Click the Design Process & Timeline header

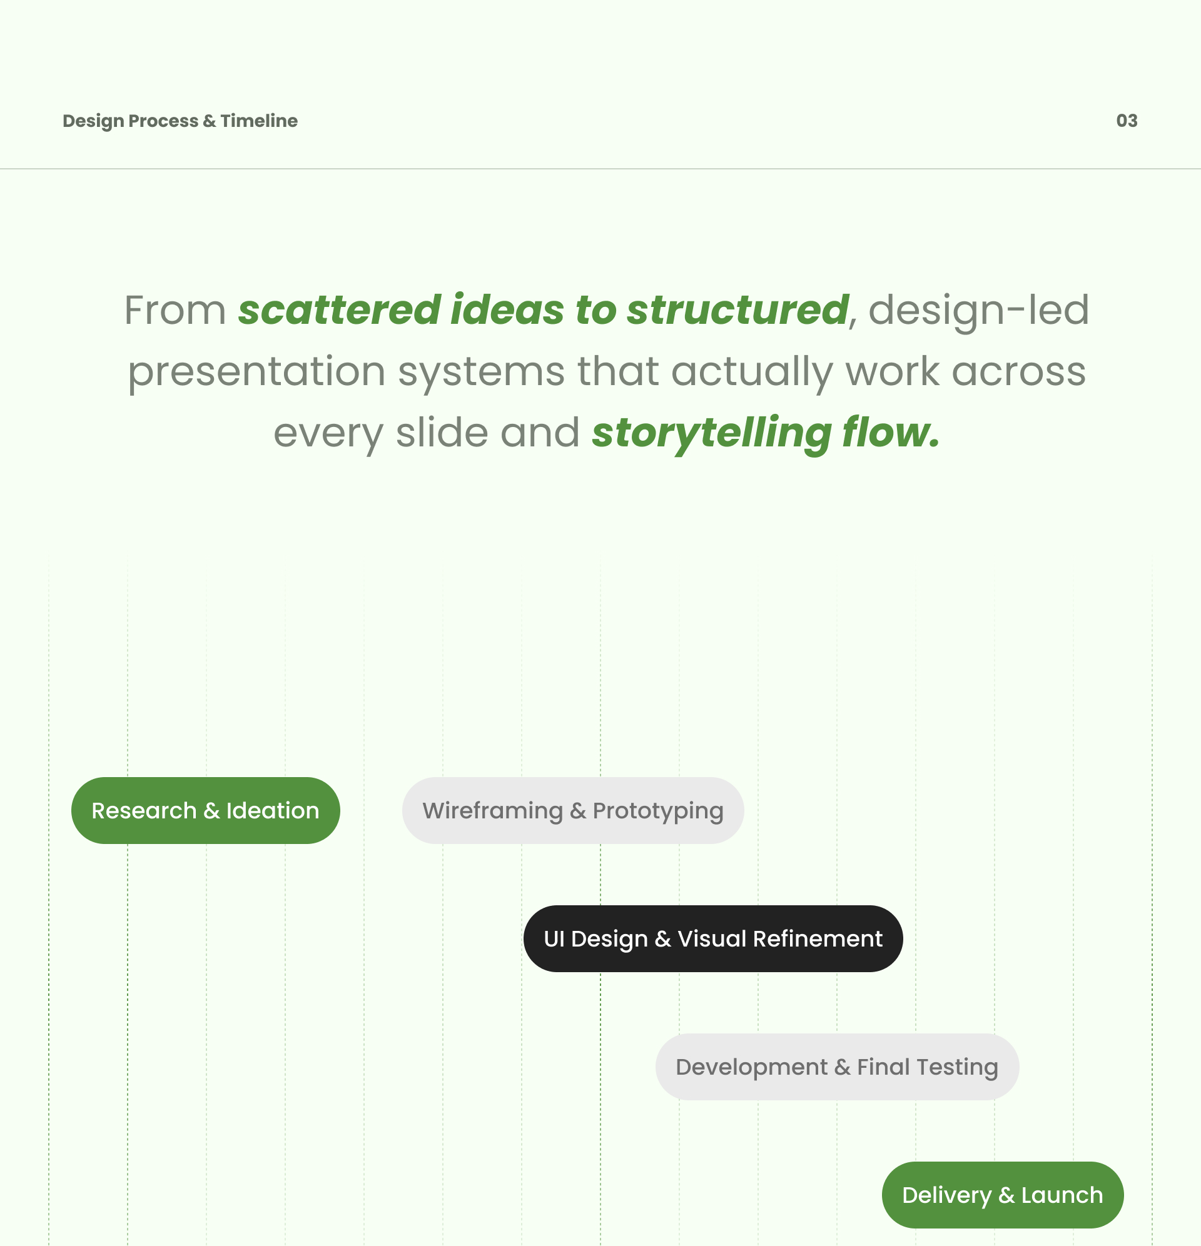180,121
